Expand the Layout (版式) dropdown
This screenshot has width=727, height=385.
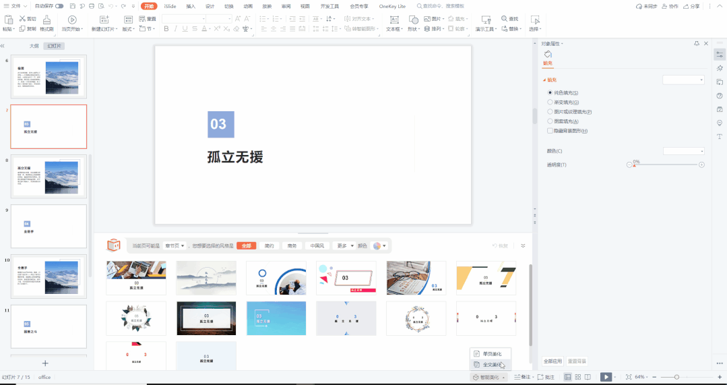(x=129, y=29)
